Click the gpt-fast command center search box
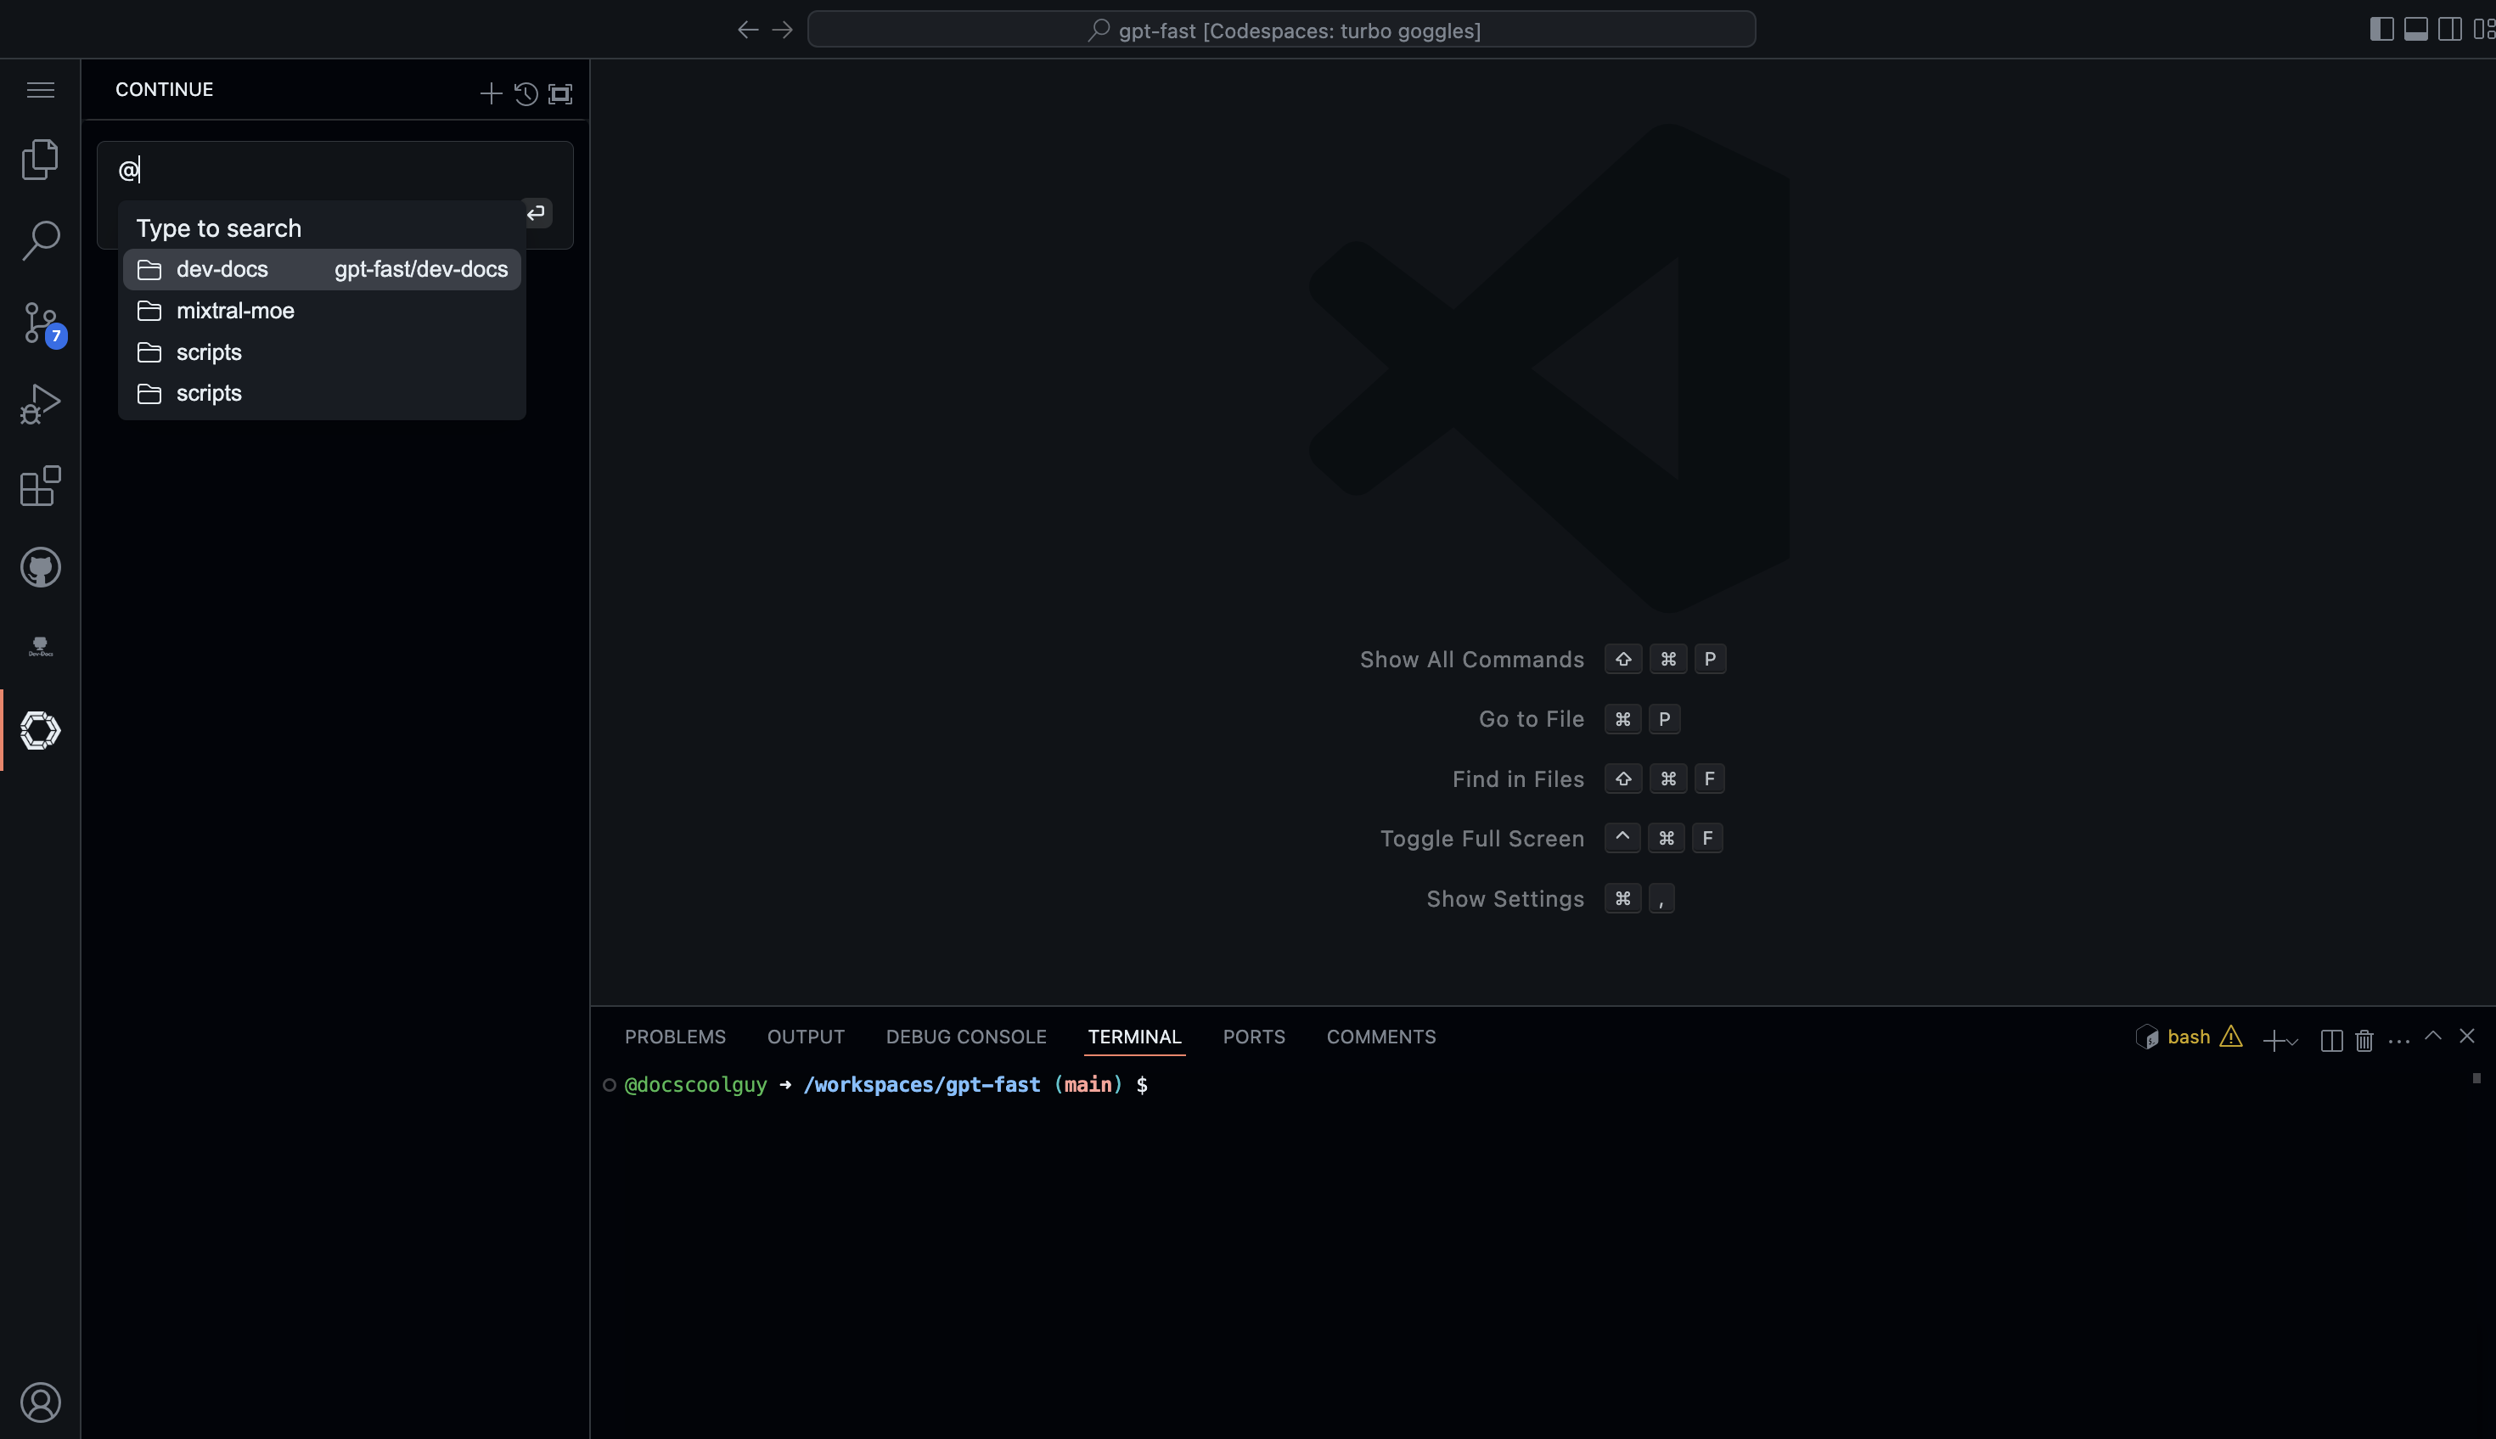2496x1439 pixels. (1280, 30)
